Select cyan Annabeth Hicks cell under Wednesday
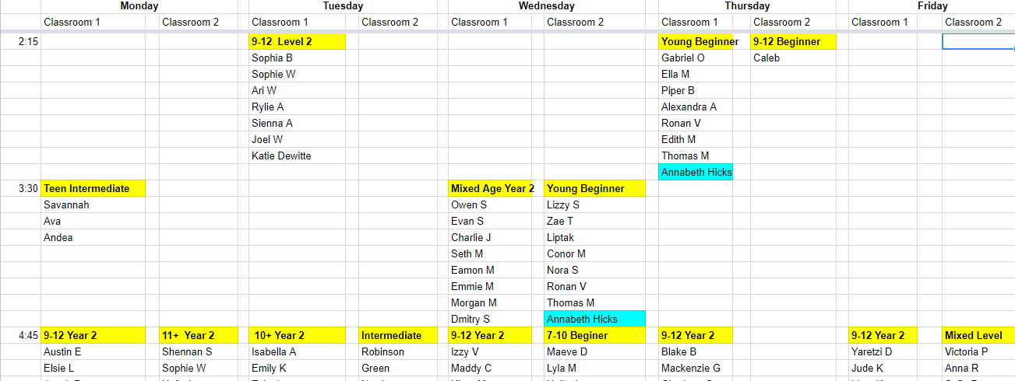Image resolution: width=1015 pixels, height=381 pixels. point(595,319)
